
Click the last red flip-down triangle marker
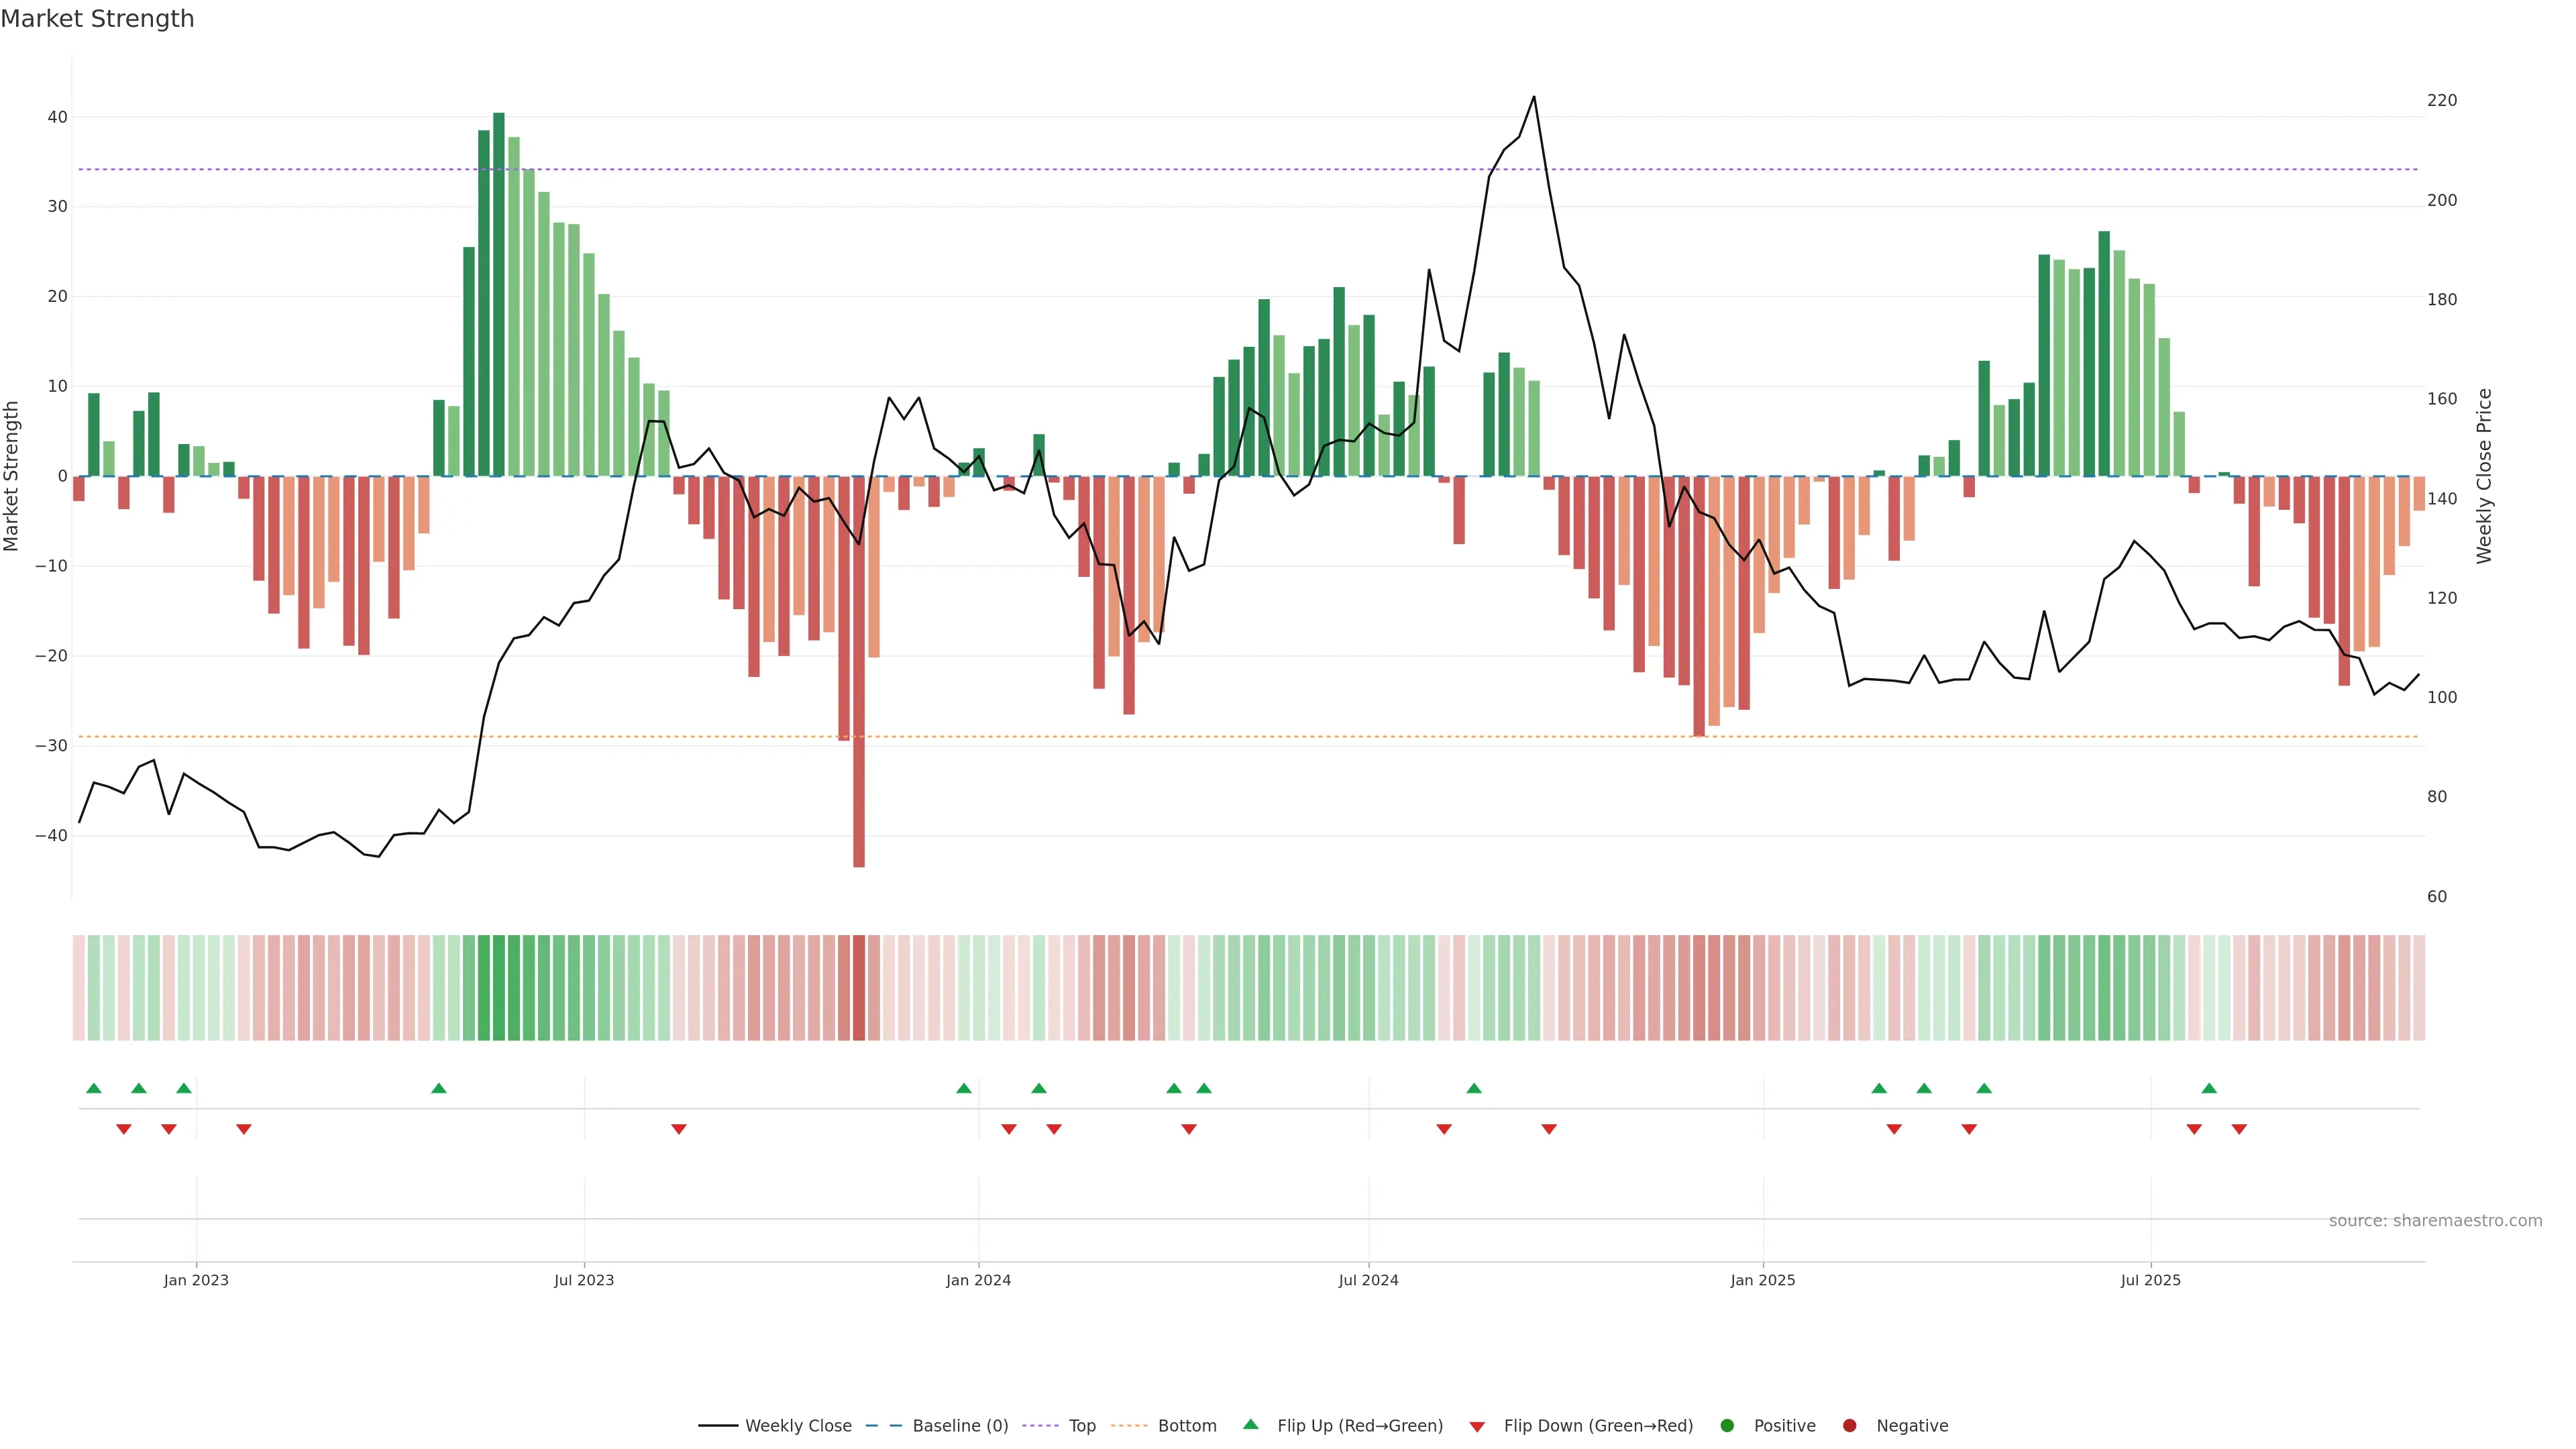tap(2239, 1129)
